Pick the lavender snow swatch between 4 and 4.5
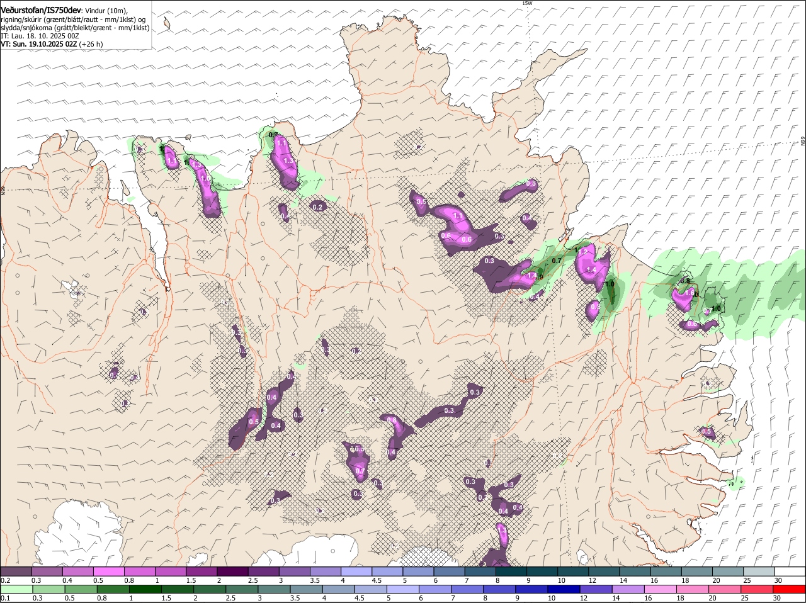This screenshot has width=806, height=603. tap(357, 571)
